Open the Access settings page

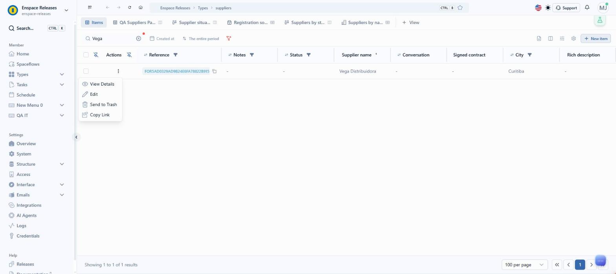click(x=23, y=174)
